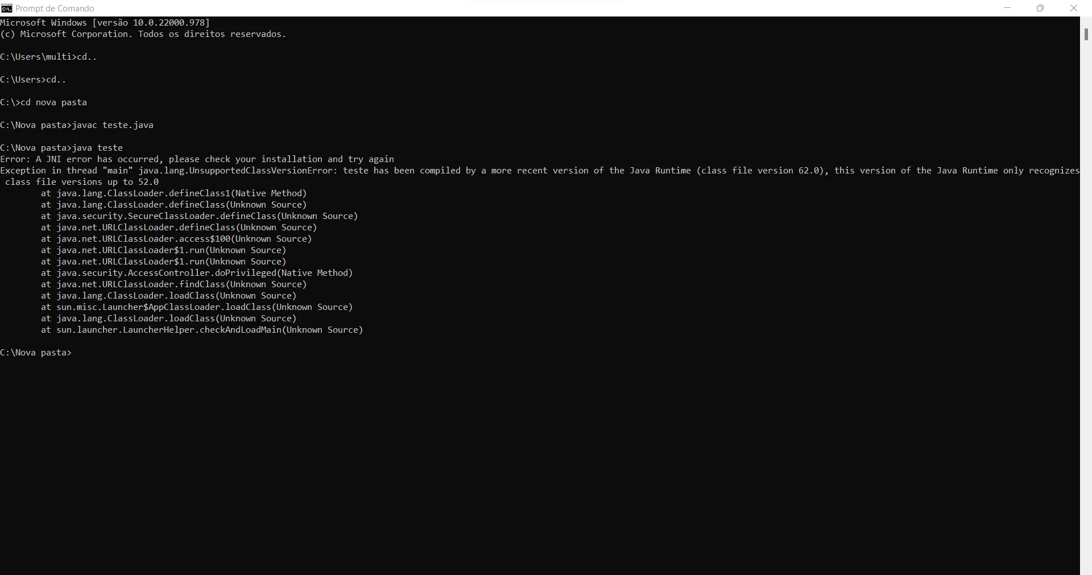This screenshot has height=575, width=1092.
Task: Click the Command Prompt system menu icon
Action: tap(6, 8)
